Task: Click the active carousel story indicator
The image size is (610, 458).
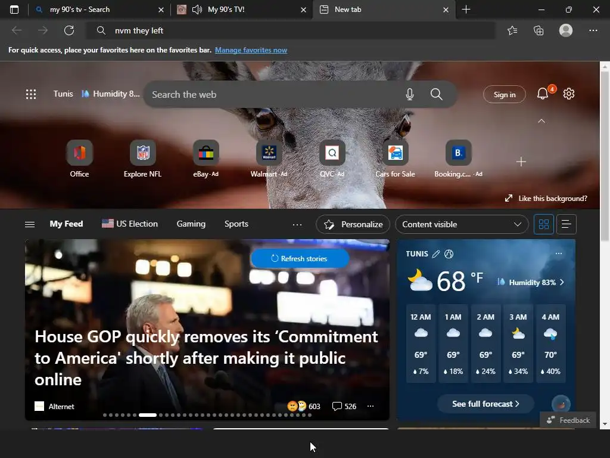Action: coord(148,415)
